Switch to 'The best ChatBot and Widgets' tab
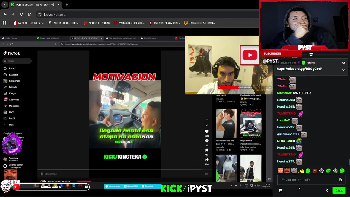This screenshot has width=350, height=197. tap(122, 38)
